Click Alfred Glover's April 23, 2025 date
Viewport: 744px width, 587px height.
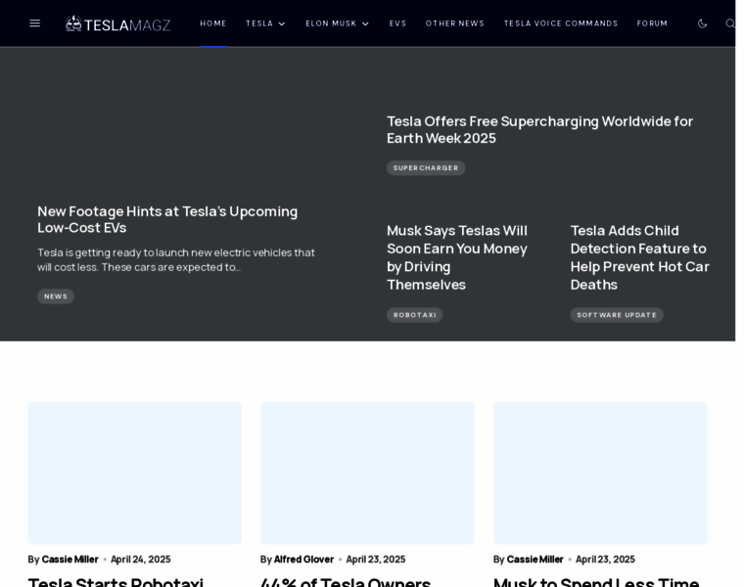(376, 560)
